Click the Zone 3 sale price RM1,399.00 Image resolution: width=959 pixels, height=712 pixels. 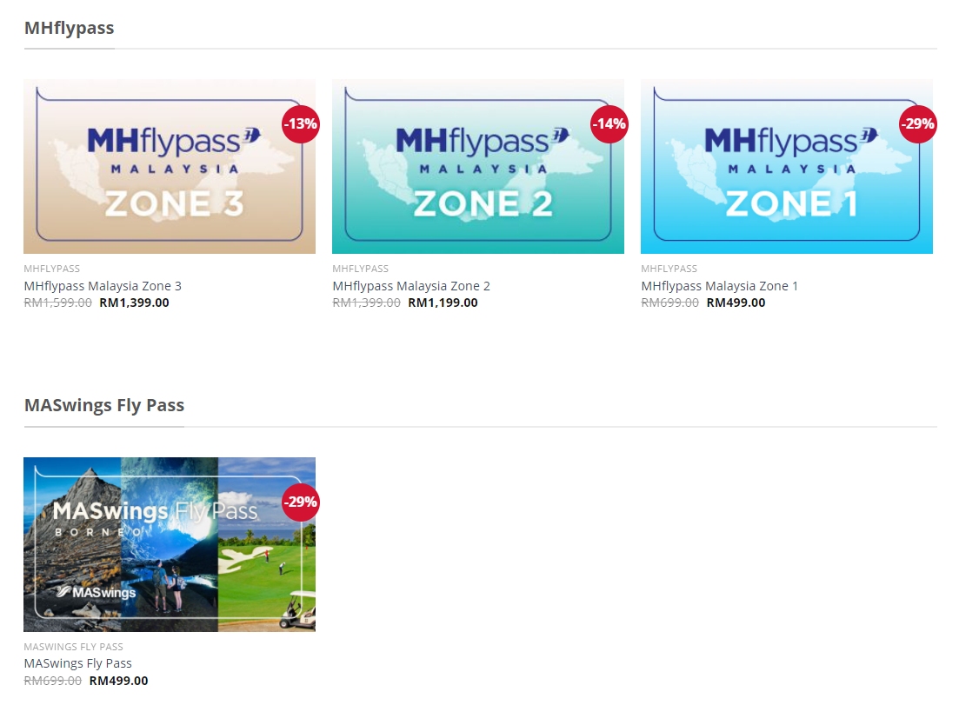tap(135, 303)
